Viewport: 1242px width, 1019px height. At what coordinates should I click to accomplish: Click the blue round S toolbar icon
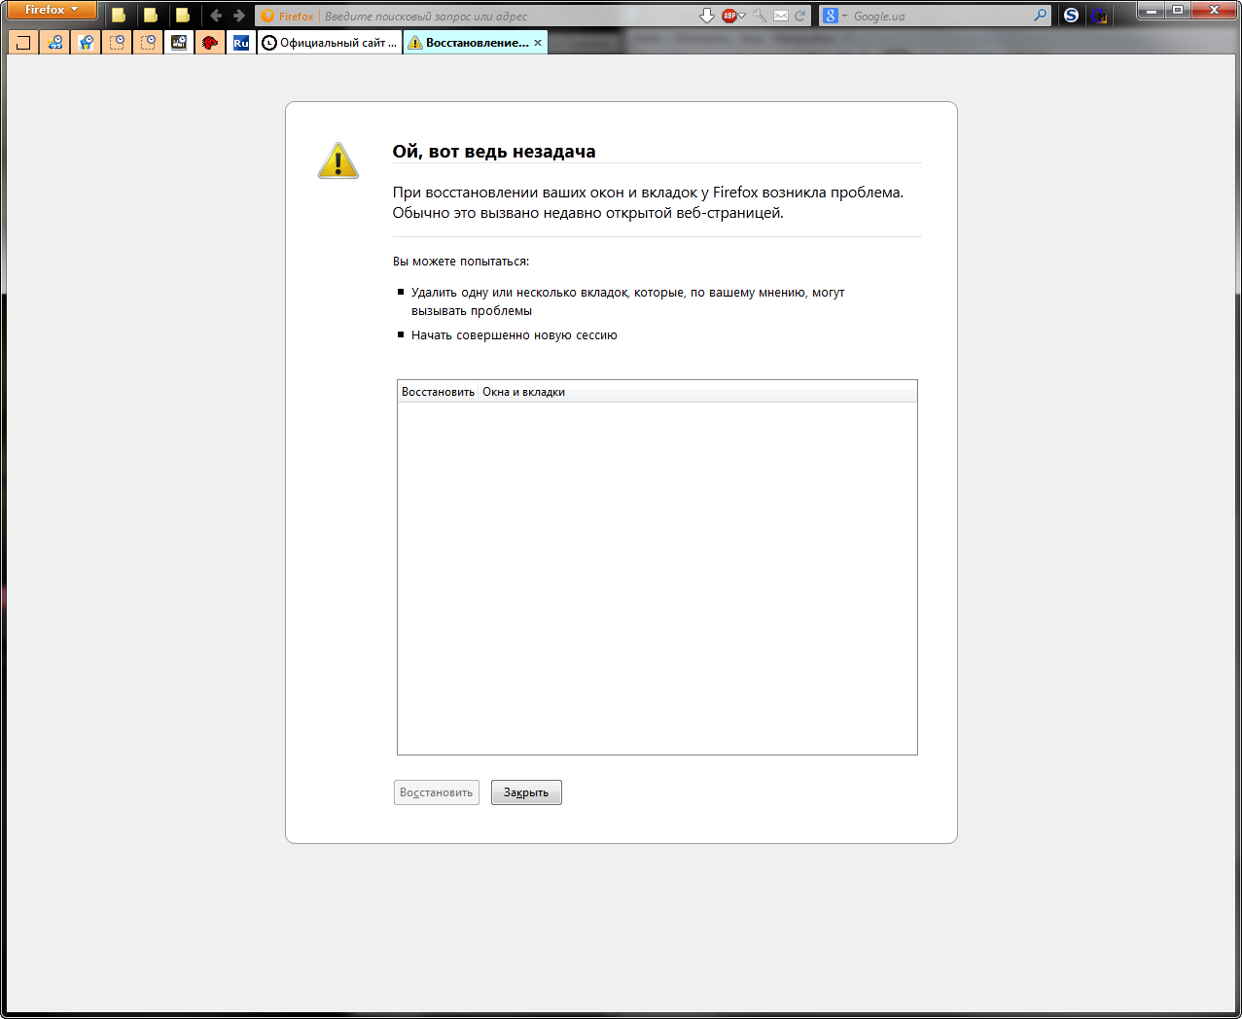(1071, 16)
